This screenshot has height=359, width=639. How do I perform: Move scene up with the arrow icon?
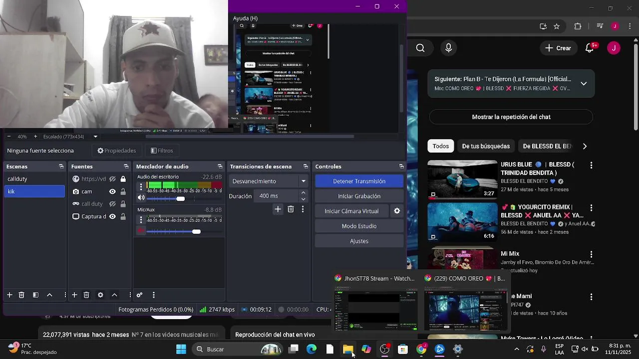(49, 295)
